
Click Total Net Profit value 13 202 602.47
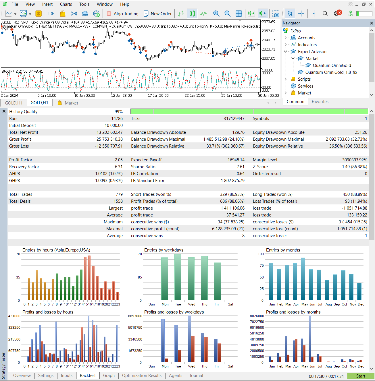tap(109, 132)
